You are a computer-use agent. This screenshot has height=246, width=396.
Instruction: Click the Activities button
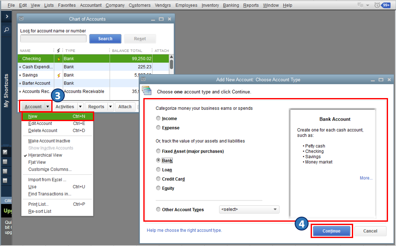(x=65, y=107)
